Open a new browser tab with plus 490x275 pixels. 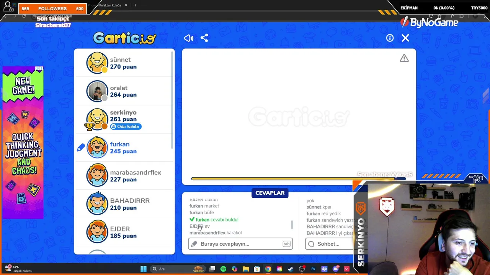(135, 5)
